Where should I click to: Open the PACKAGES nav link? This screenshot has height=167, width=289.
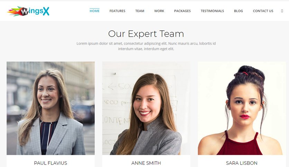pyautogui.click(x=182, y=11)
